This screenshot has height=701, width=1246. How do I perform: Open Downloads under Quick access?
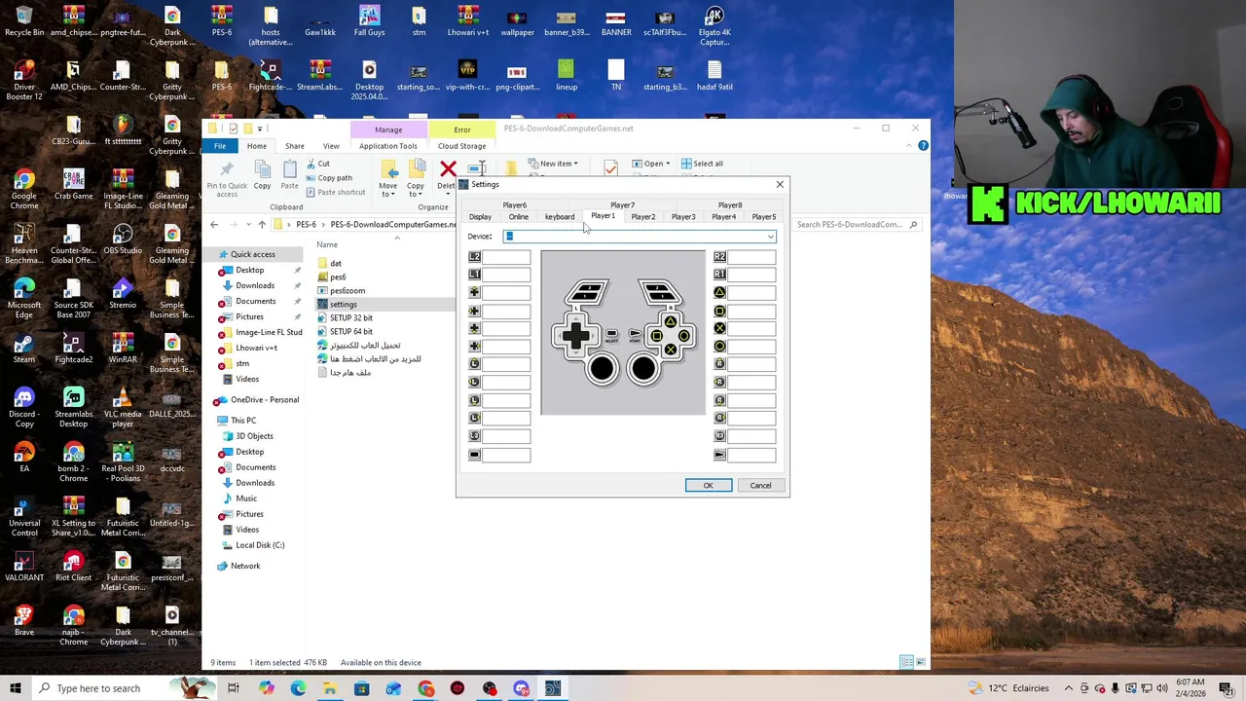point(255,285)
